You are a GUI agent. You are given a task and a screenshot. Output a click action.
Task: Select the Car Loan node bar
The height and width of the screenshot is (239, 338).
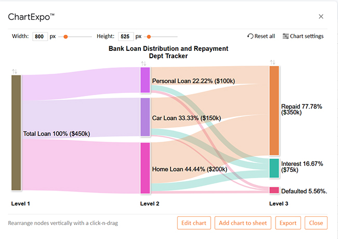(x=145, y=117)
